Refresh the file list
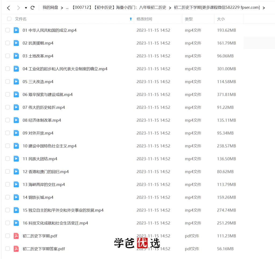This screenshot has width=275, height=259. click(32, 8)
